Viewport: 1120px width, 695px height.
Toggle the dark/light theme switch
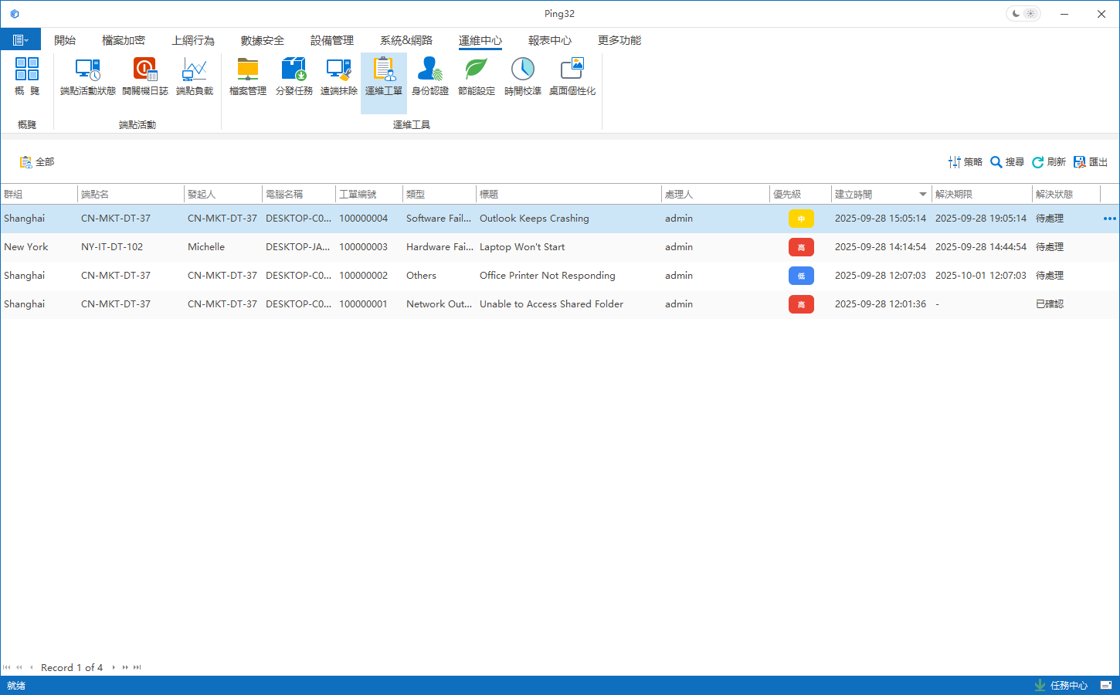(x=1023, y=14)
